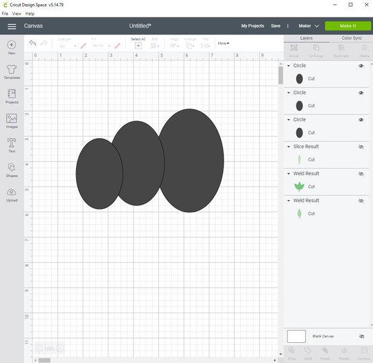The image size is (373, 363).
Task: Open the Images library
Action: (11, 121)
